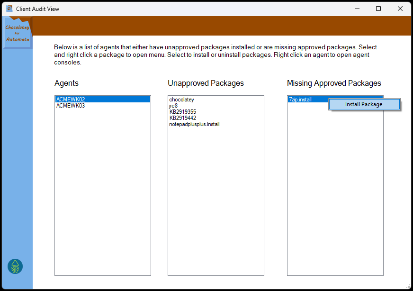Pick the jre8 unapproved package
This screenshot has height=291, width=413.
click(x=173, y=106)
